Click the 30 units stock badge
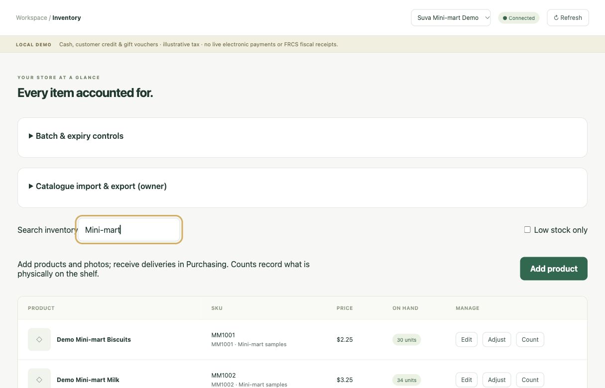The height and width of the screenshot is (388, 605). coord(407,340)
